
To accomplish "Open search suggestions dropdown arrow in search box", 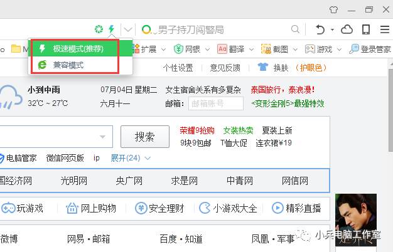I will pos(102,137).
